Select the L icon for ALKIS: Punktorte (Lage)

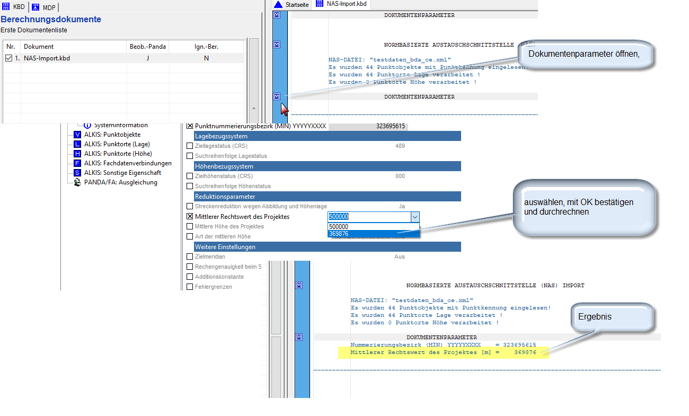point(77,144)
